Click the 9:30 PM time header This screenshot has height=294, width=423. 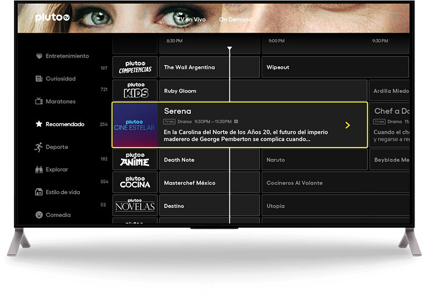tap(380, 40)
